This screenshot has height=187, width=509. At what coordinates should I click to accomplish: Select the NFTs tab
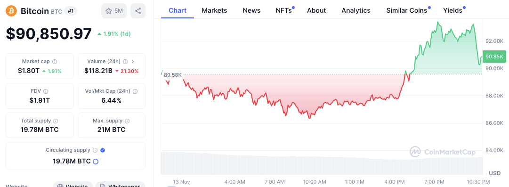[284, 10]
